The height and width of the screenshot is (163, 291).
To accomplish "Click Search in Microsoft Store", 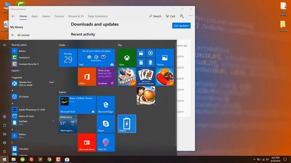I will pyautogui.click(x=155, y=16).
